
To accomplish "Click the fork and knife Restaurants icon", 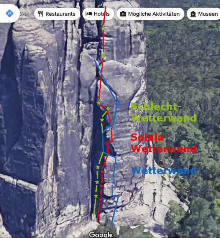I will click(41, 14).
